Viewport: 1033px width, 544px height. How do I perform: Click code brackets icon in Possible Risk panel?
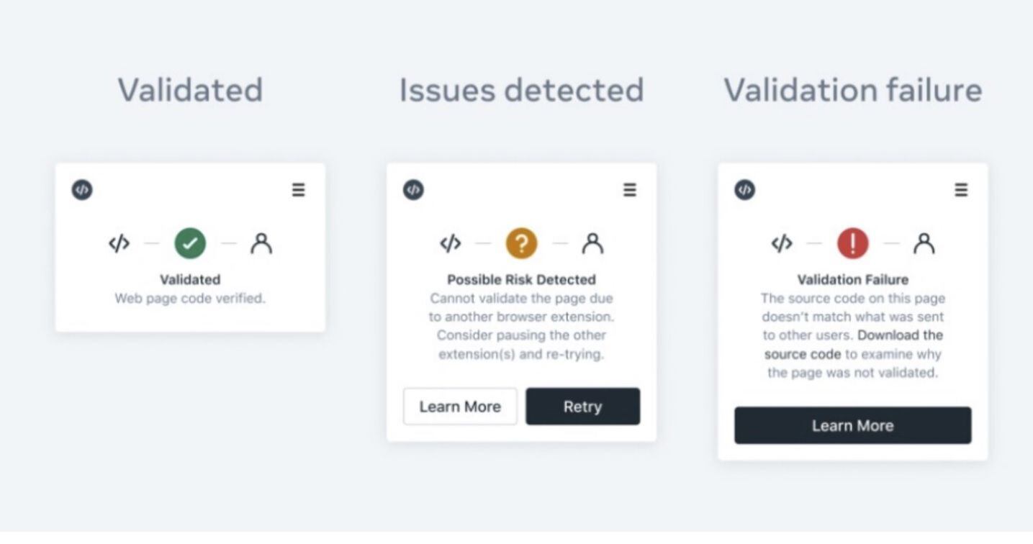tap(450, 244)
